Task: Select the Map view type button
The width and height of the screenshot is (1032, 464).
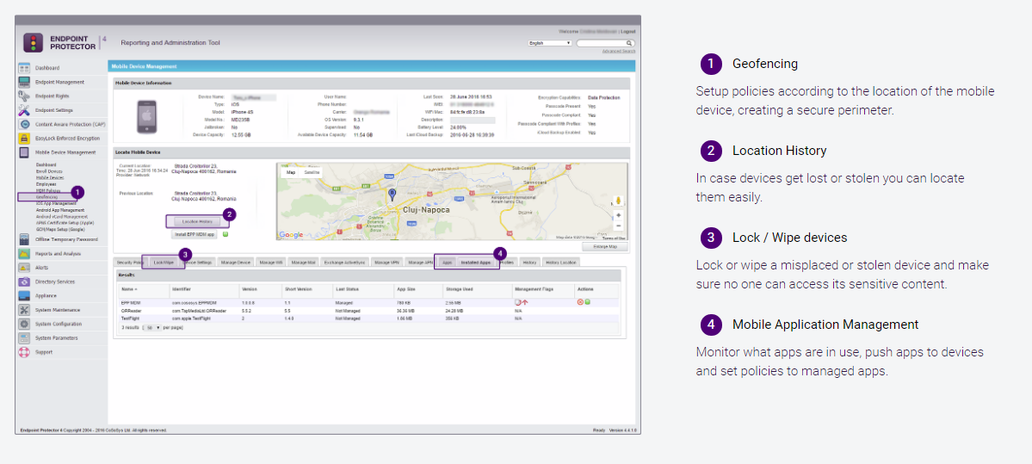Action: pos(291,173)
